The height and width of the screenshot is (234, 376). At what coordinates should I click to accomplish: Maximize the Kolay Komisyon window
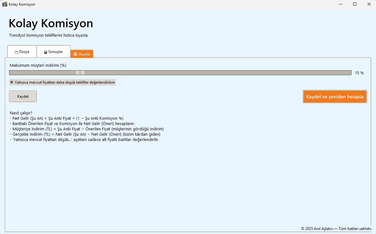coord(355,4)
